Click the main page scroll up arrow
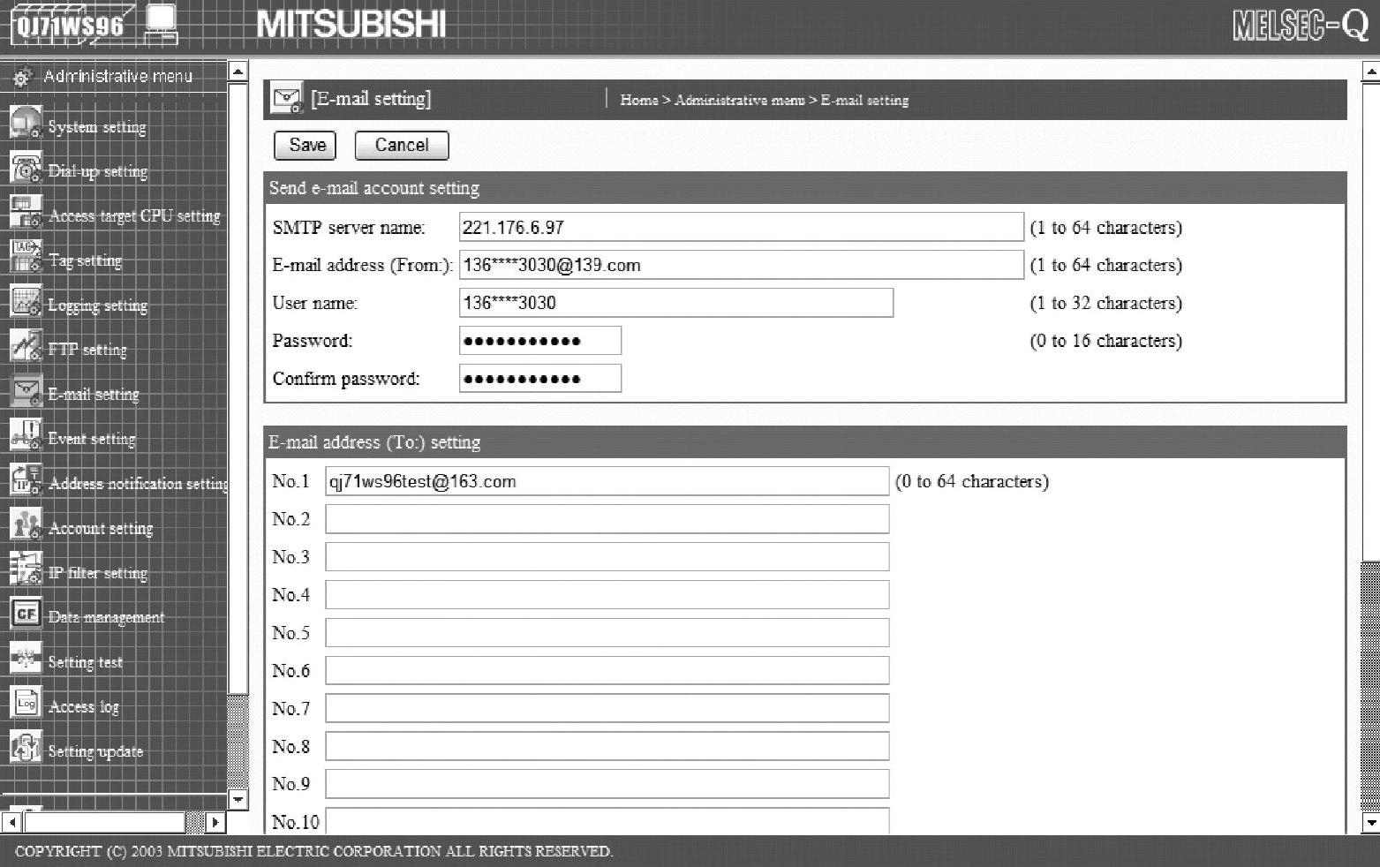The width and height of the screenshot is (1380, 867). 1370,72
